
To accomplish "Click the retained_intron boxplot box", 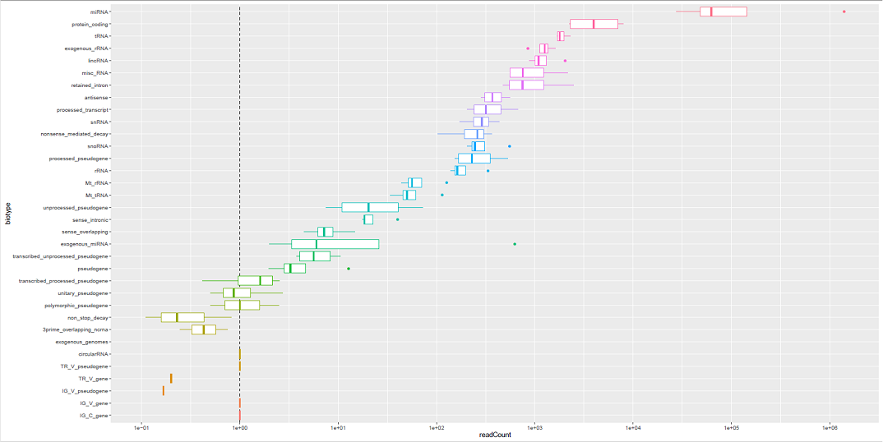I will click(526, 85).
